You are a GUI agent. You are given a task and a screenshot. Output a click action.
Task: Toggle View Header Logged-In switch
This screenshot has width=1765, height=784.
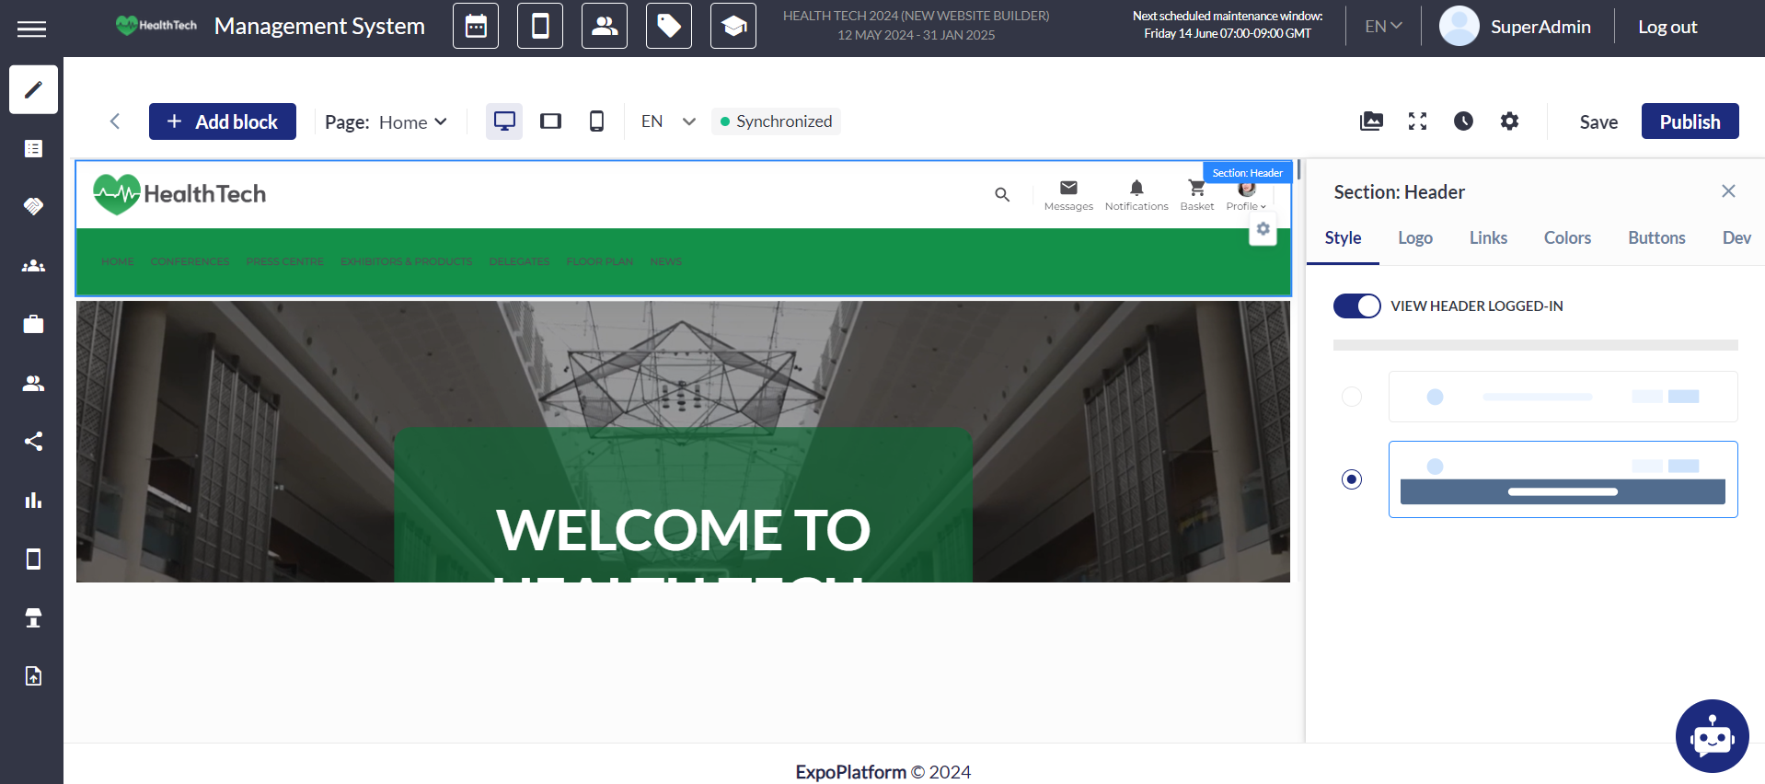[1356, 306]
